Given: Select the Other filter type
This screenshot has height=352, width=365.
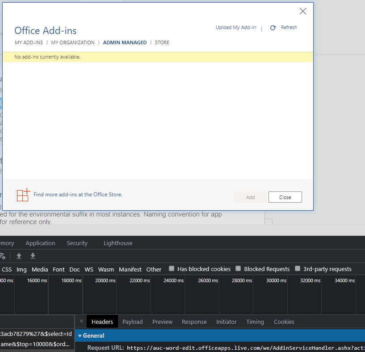Looking at the screenshot, I should (154, 269).
